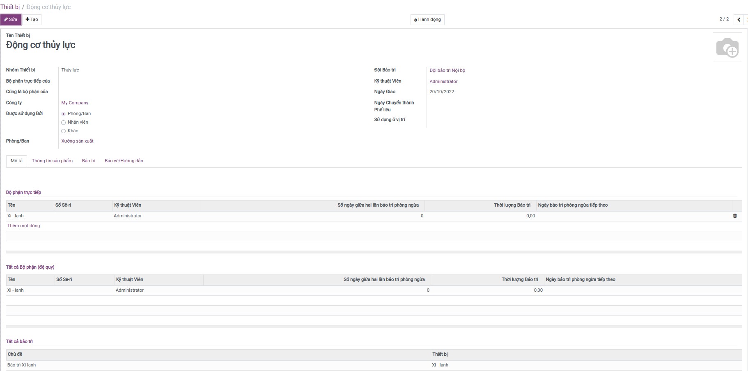Open the My Company link
Viewport: 748px width, 371px height.
point(75,103)
